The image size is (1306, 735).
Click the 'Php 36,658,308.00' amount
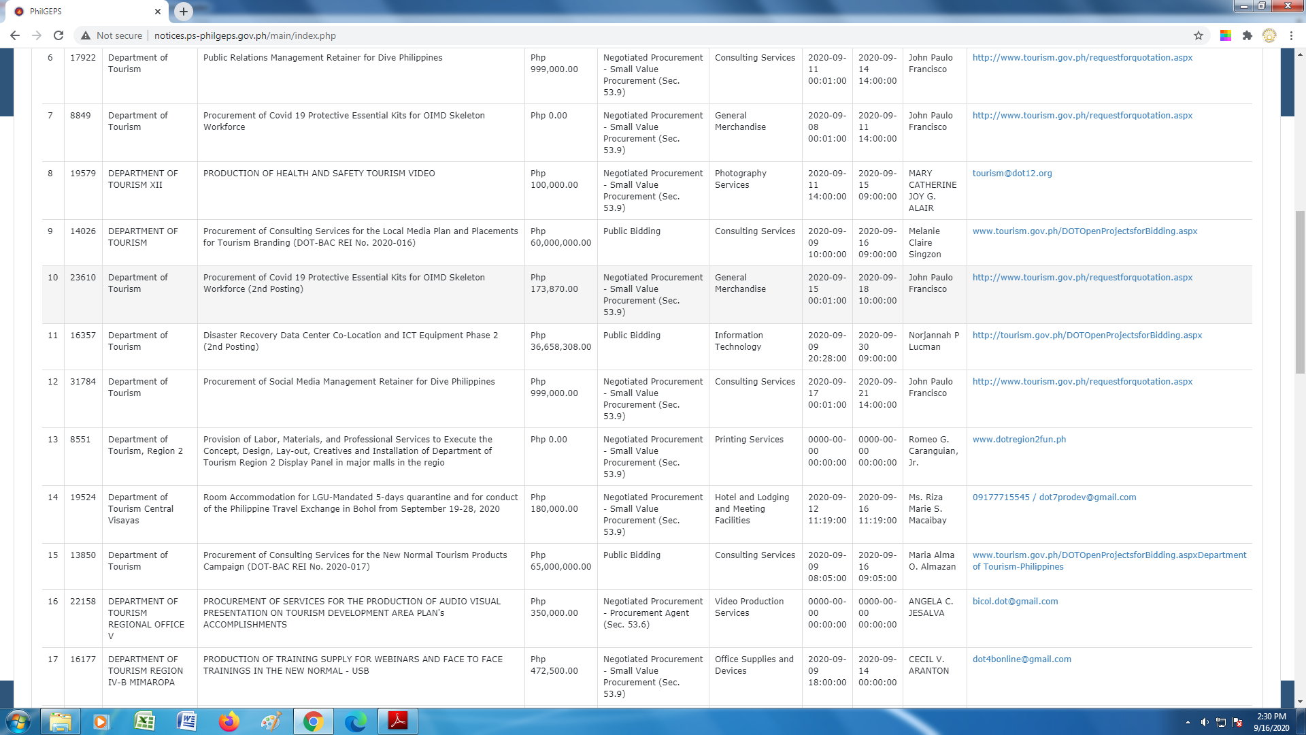560,341
